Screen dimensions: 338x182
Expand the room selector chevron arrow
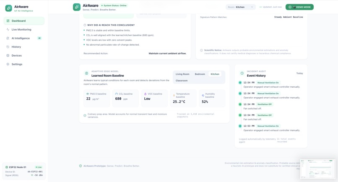coord(252,7)
